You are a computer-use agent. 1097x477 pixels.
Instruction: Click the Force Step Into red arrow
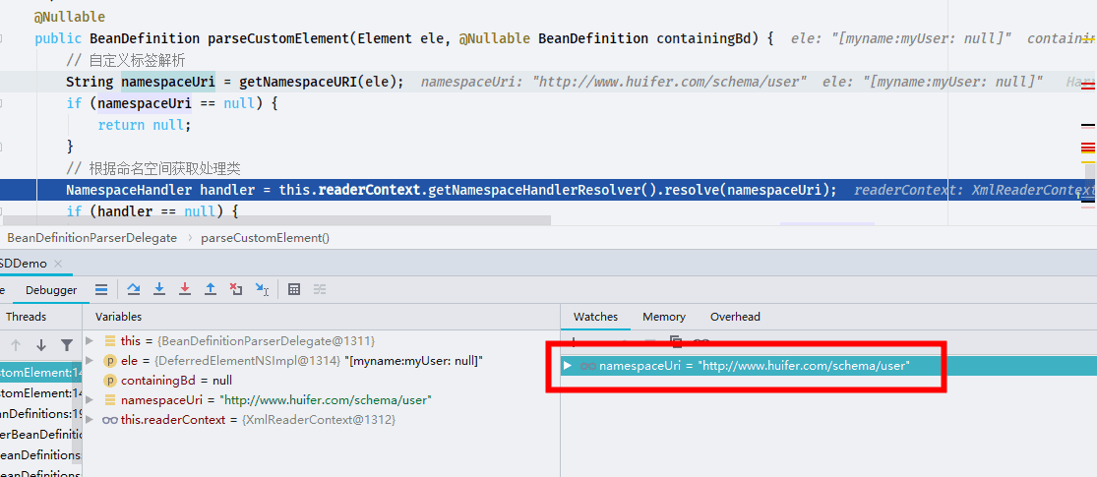[185, 289]
